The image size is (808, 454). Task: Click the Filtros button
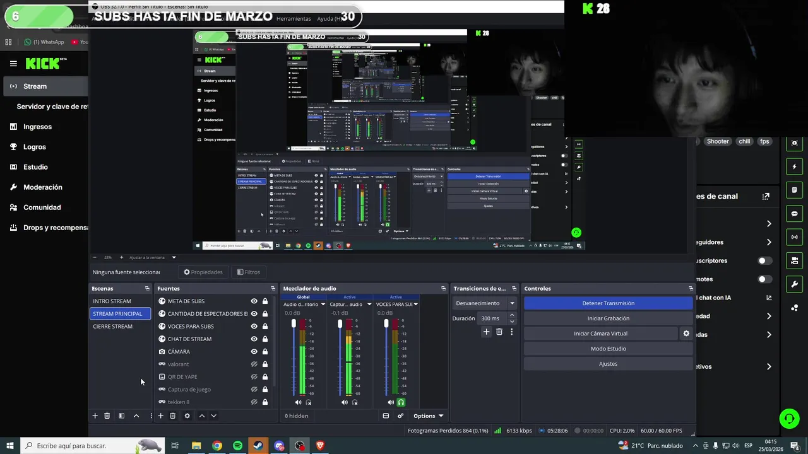coord(249,272)
